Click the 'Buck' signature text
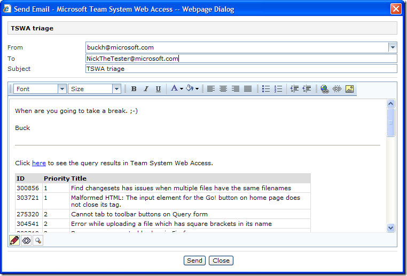Image resolution: width=407 pixels, height=276 pixels. 22,128
